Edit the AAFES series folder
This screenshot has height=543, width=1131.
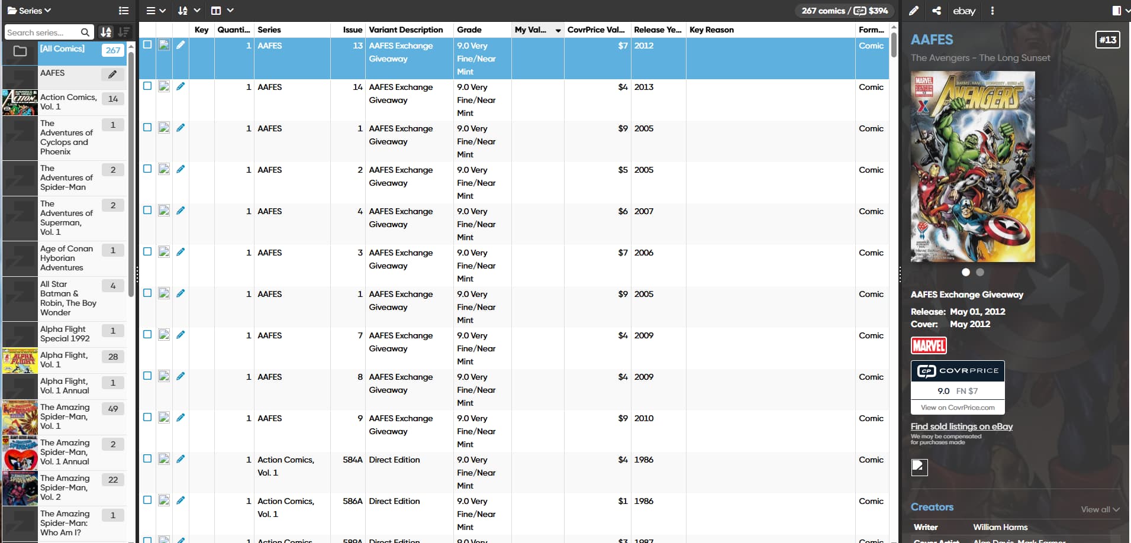click(x=112, y=75)
